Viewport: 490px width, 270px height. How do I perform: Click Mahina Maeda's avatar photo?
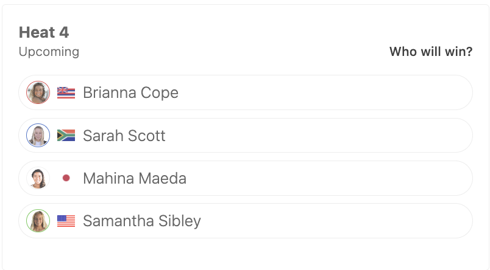(x=38, y=178)
